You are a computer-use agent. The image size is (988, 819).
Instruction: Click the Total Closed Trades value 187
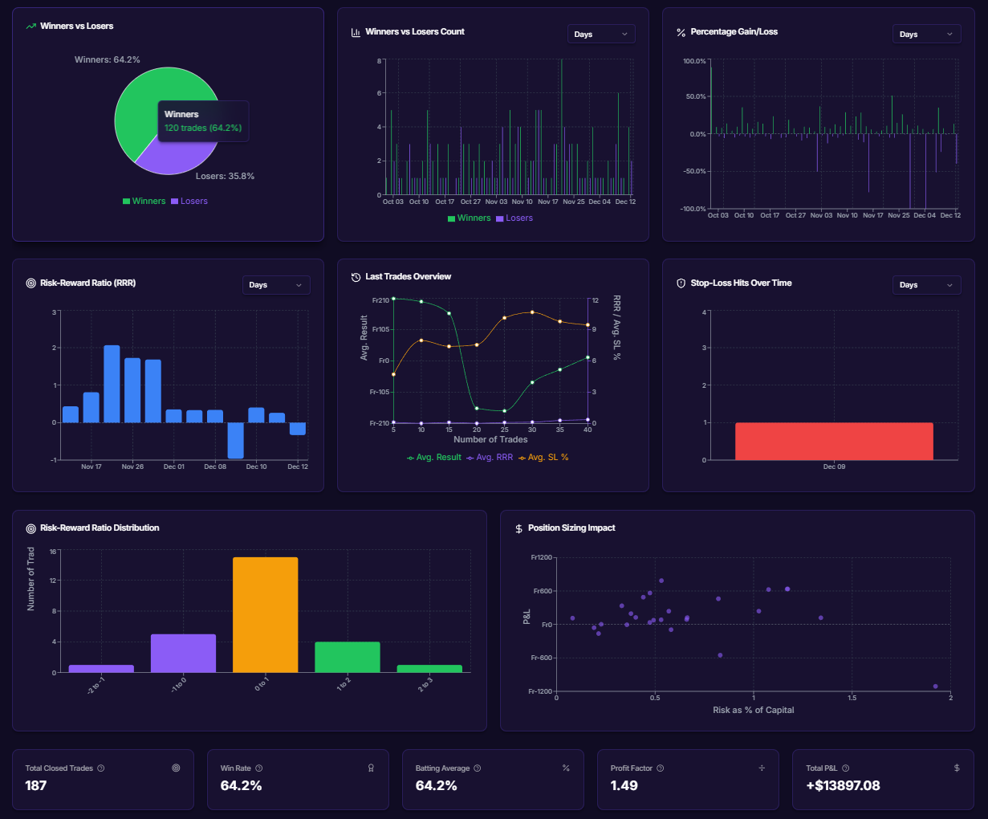click(36, 785)
